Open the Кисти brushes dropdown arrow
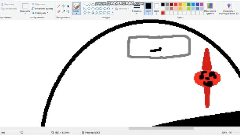 tap(76, 13)
